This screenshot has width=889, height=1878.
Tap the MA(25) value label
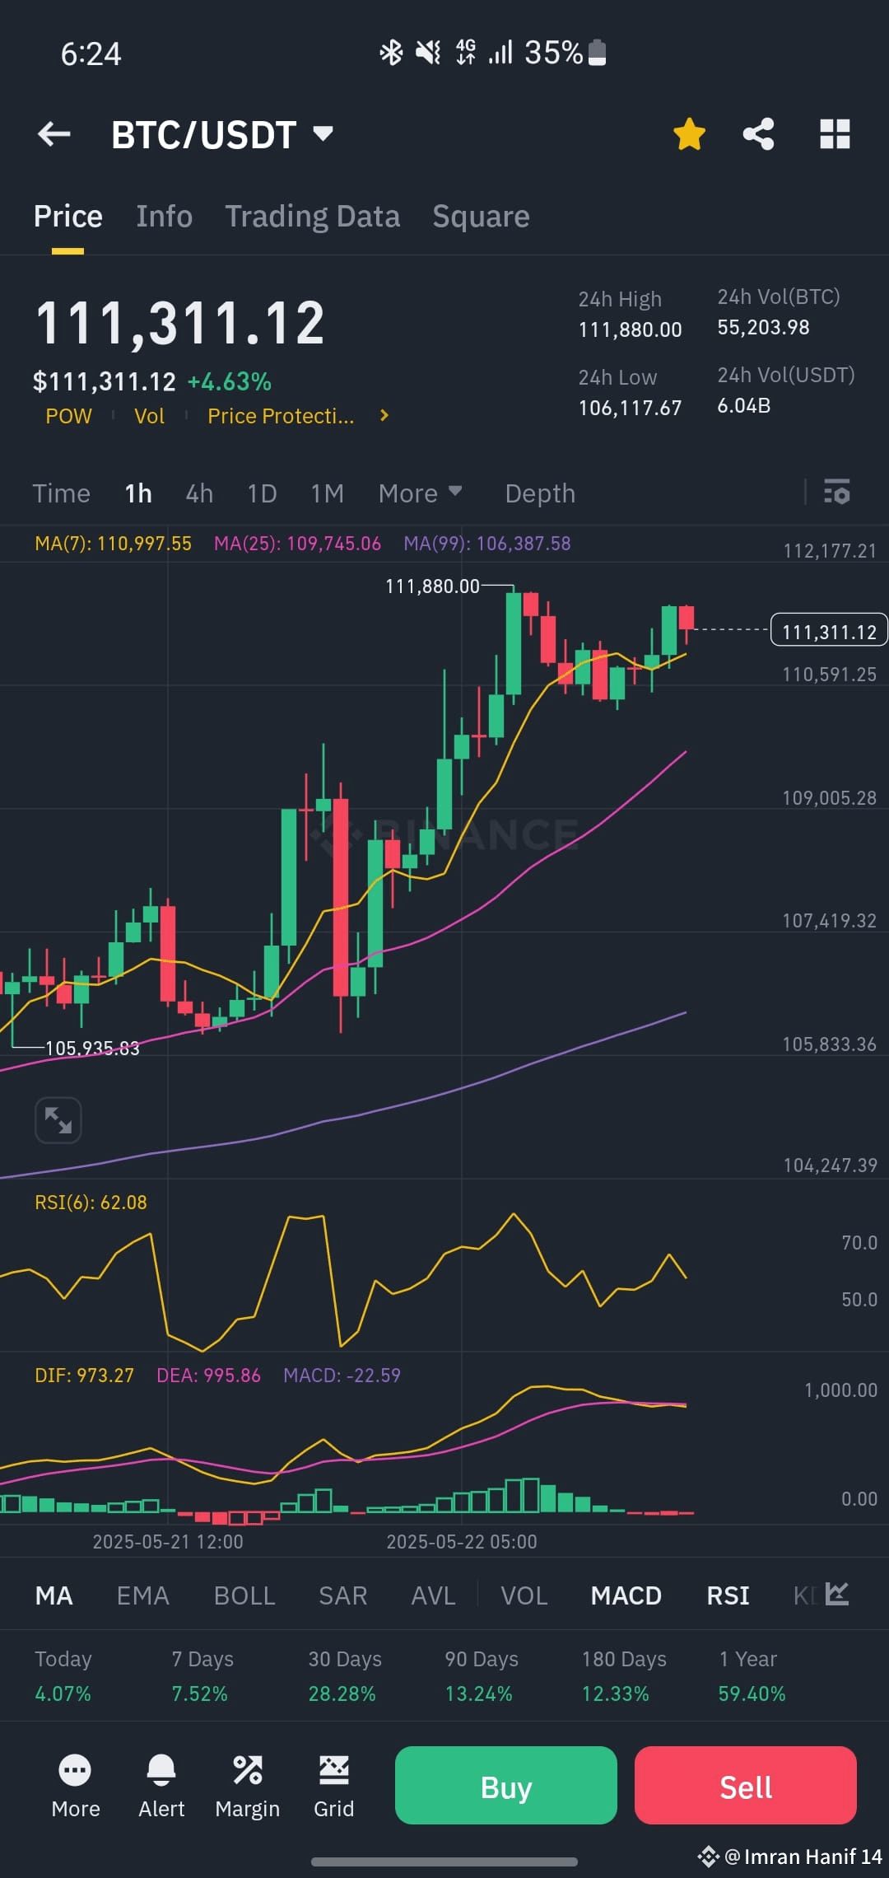297,544
